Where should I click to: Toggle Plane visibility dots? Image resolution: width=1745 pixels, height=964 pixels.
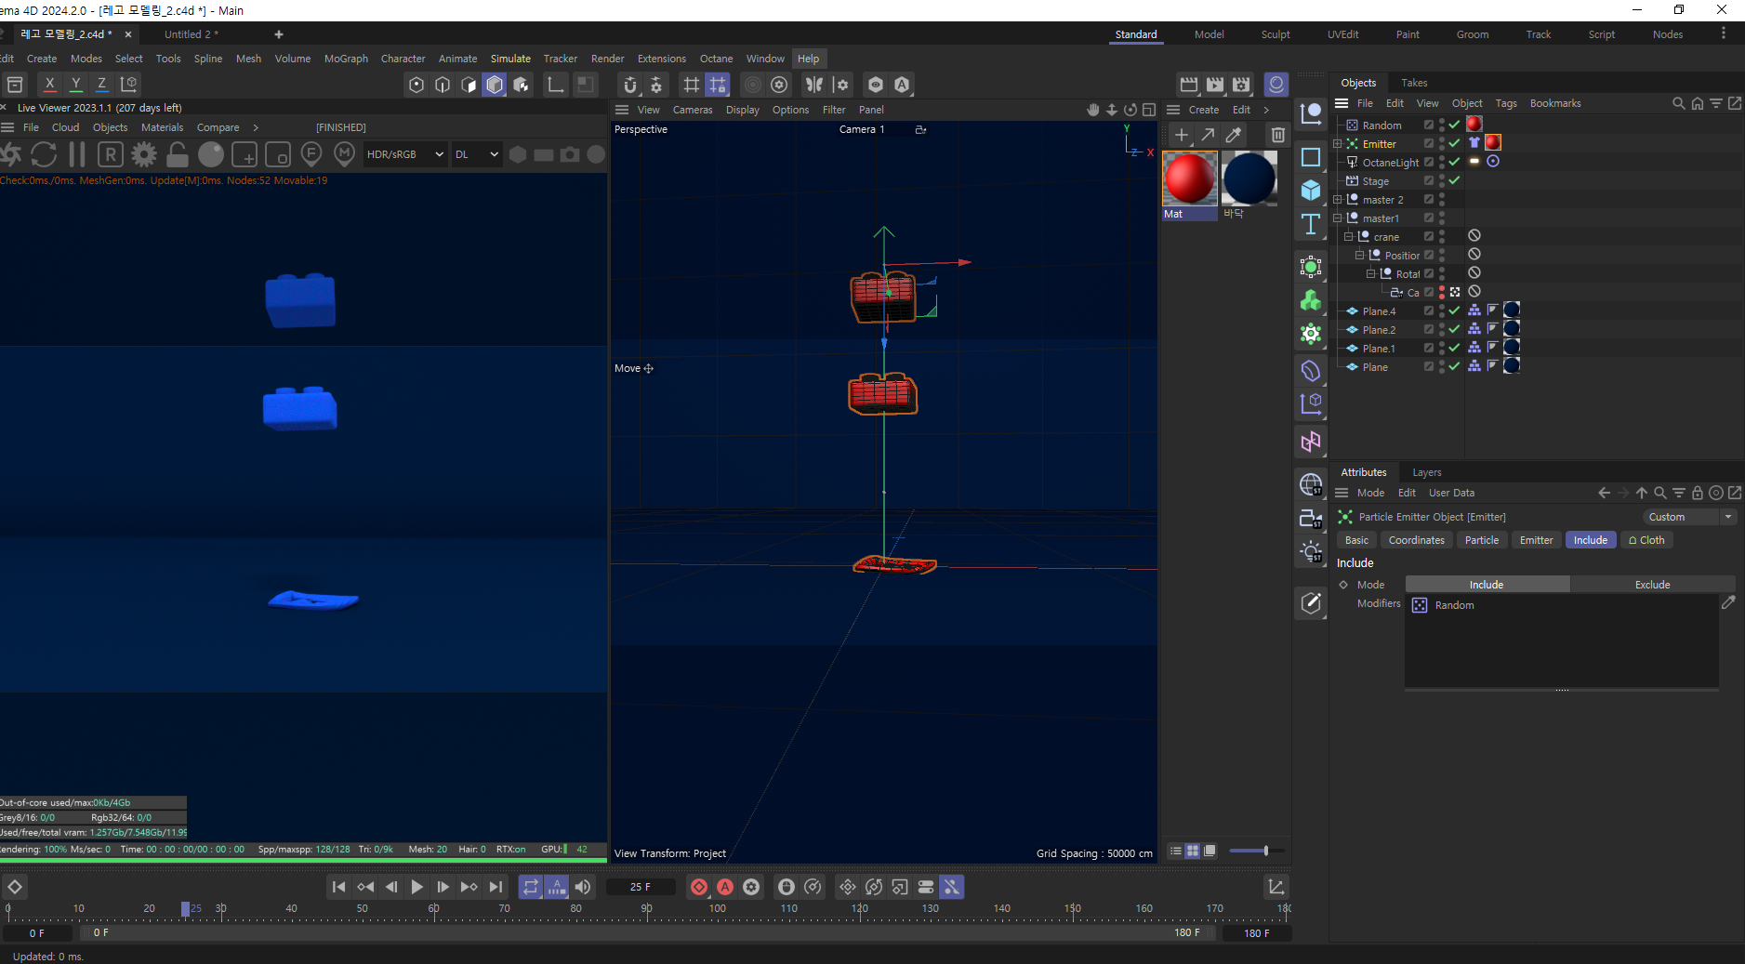1442,366
